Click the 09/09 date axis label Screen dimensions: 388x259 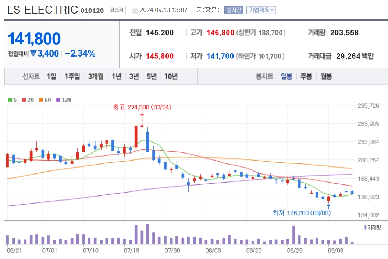[335, 250]
